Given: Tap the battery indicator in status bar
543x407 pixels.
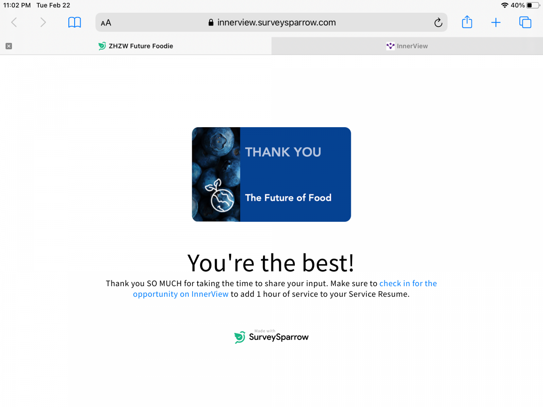Looking at the screenshot, I should 533,5.
